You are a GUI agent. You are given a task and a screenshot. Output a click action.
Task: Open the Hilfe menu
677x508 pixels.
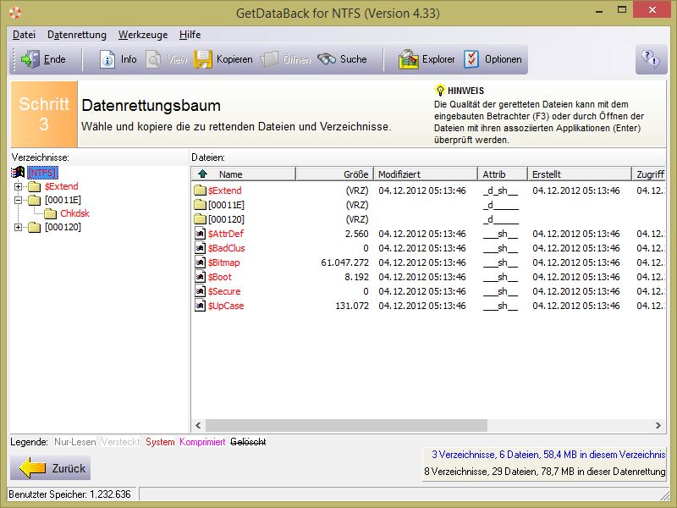tap(190, 35)
